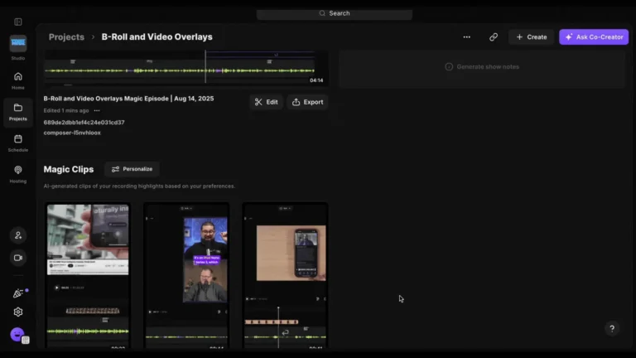The width and height of the screenshot is (636, 358).
Task: Click the Personalize button
Action: [132, 169]
